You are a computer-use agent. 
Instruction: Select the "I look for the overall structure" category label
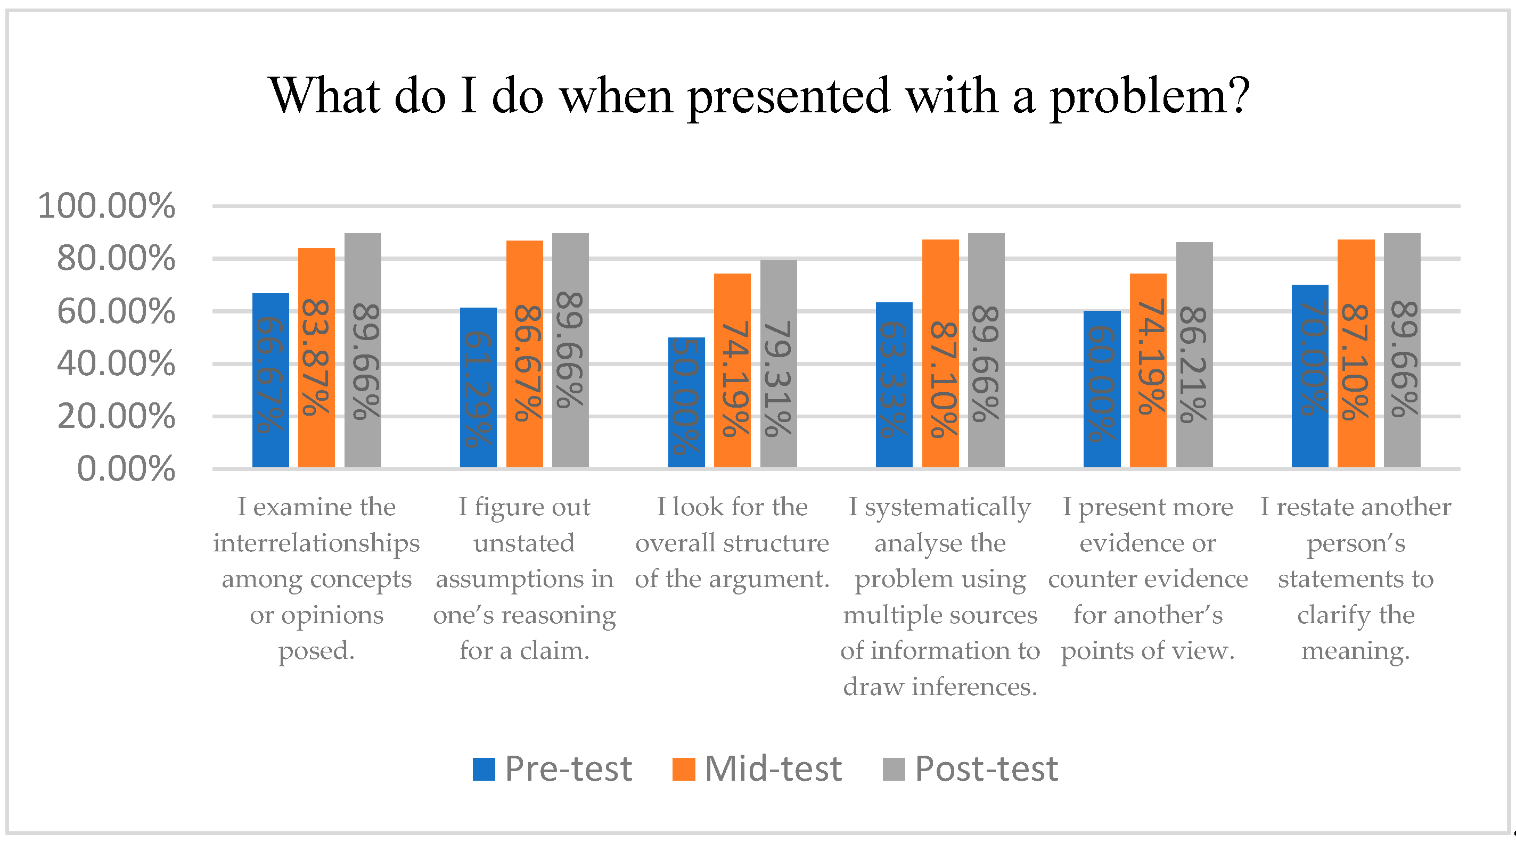732,542
